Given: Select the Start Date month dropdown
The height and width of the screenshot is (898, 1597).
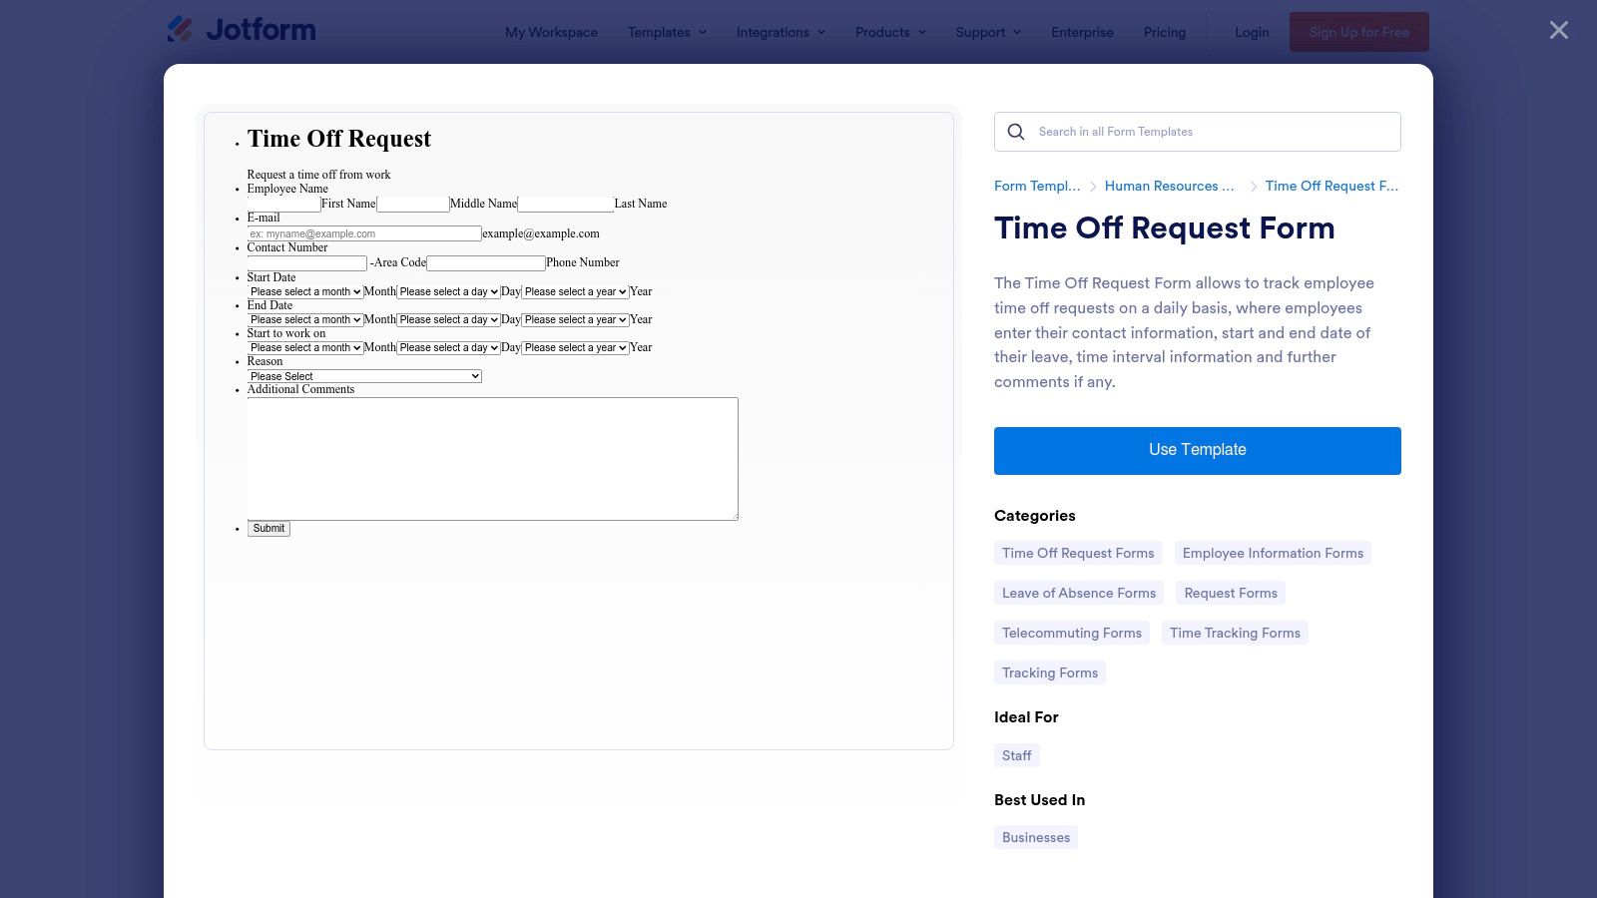Looking at the screenshot, I should tap(305, 291).
